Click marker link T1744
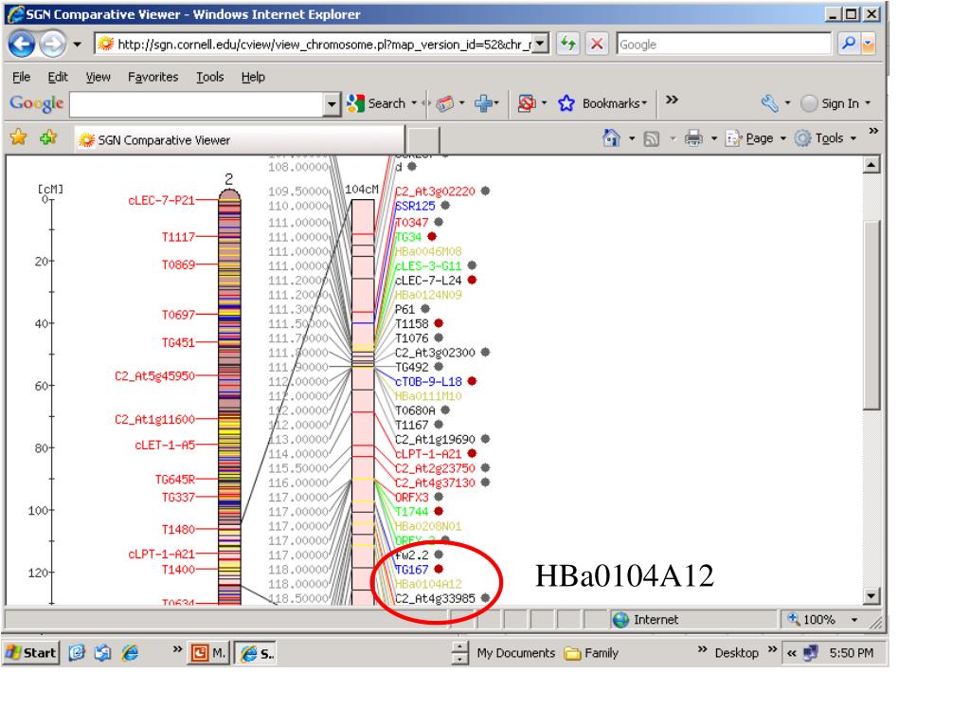 411,511
